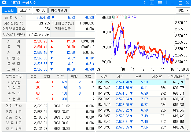The width and height of the screenshot is (191, 132).
Task: Click the 거래형성종목수 value 933
Action: point(47,29)
